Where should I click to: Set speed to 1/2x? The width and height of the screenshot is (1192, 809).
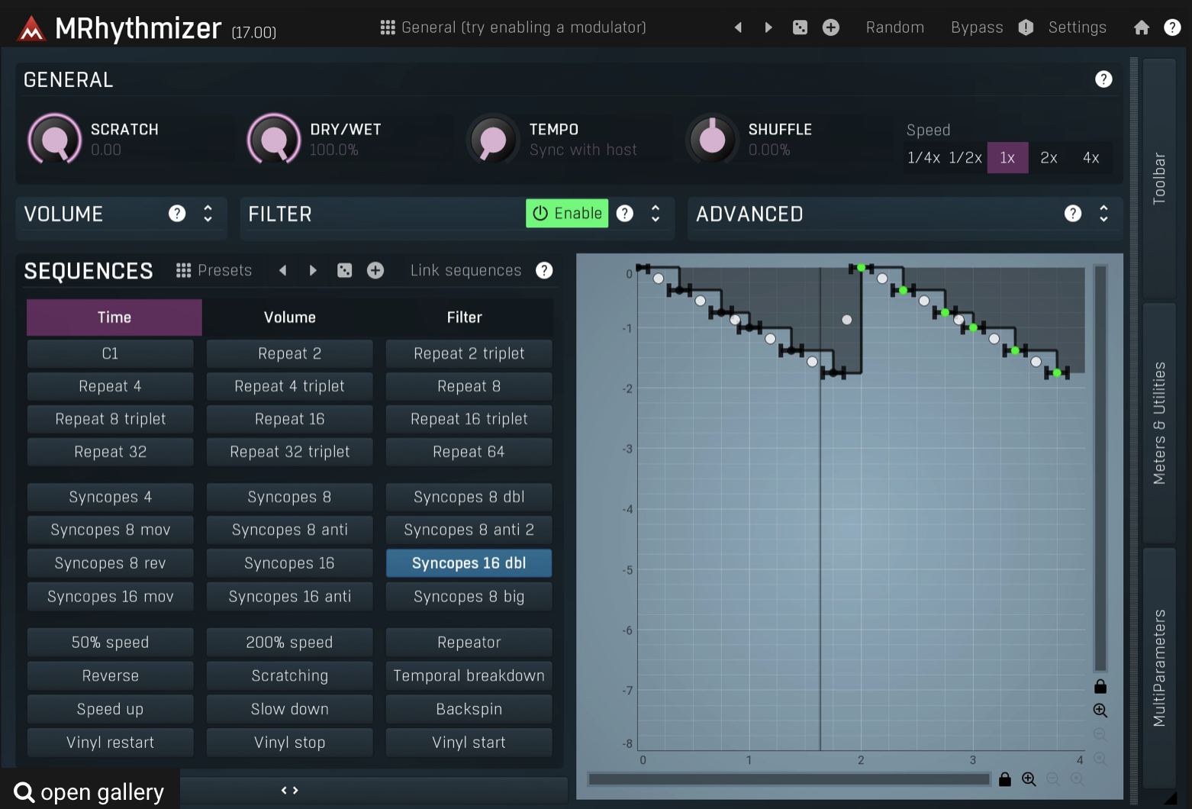pos(965,158)
